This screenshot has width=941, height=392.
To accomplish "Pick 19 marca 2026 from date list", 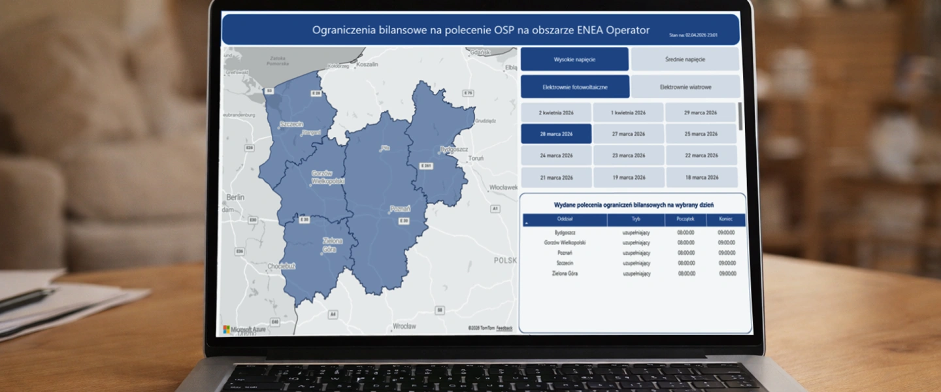I will click(628, 178).
